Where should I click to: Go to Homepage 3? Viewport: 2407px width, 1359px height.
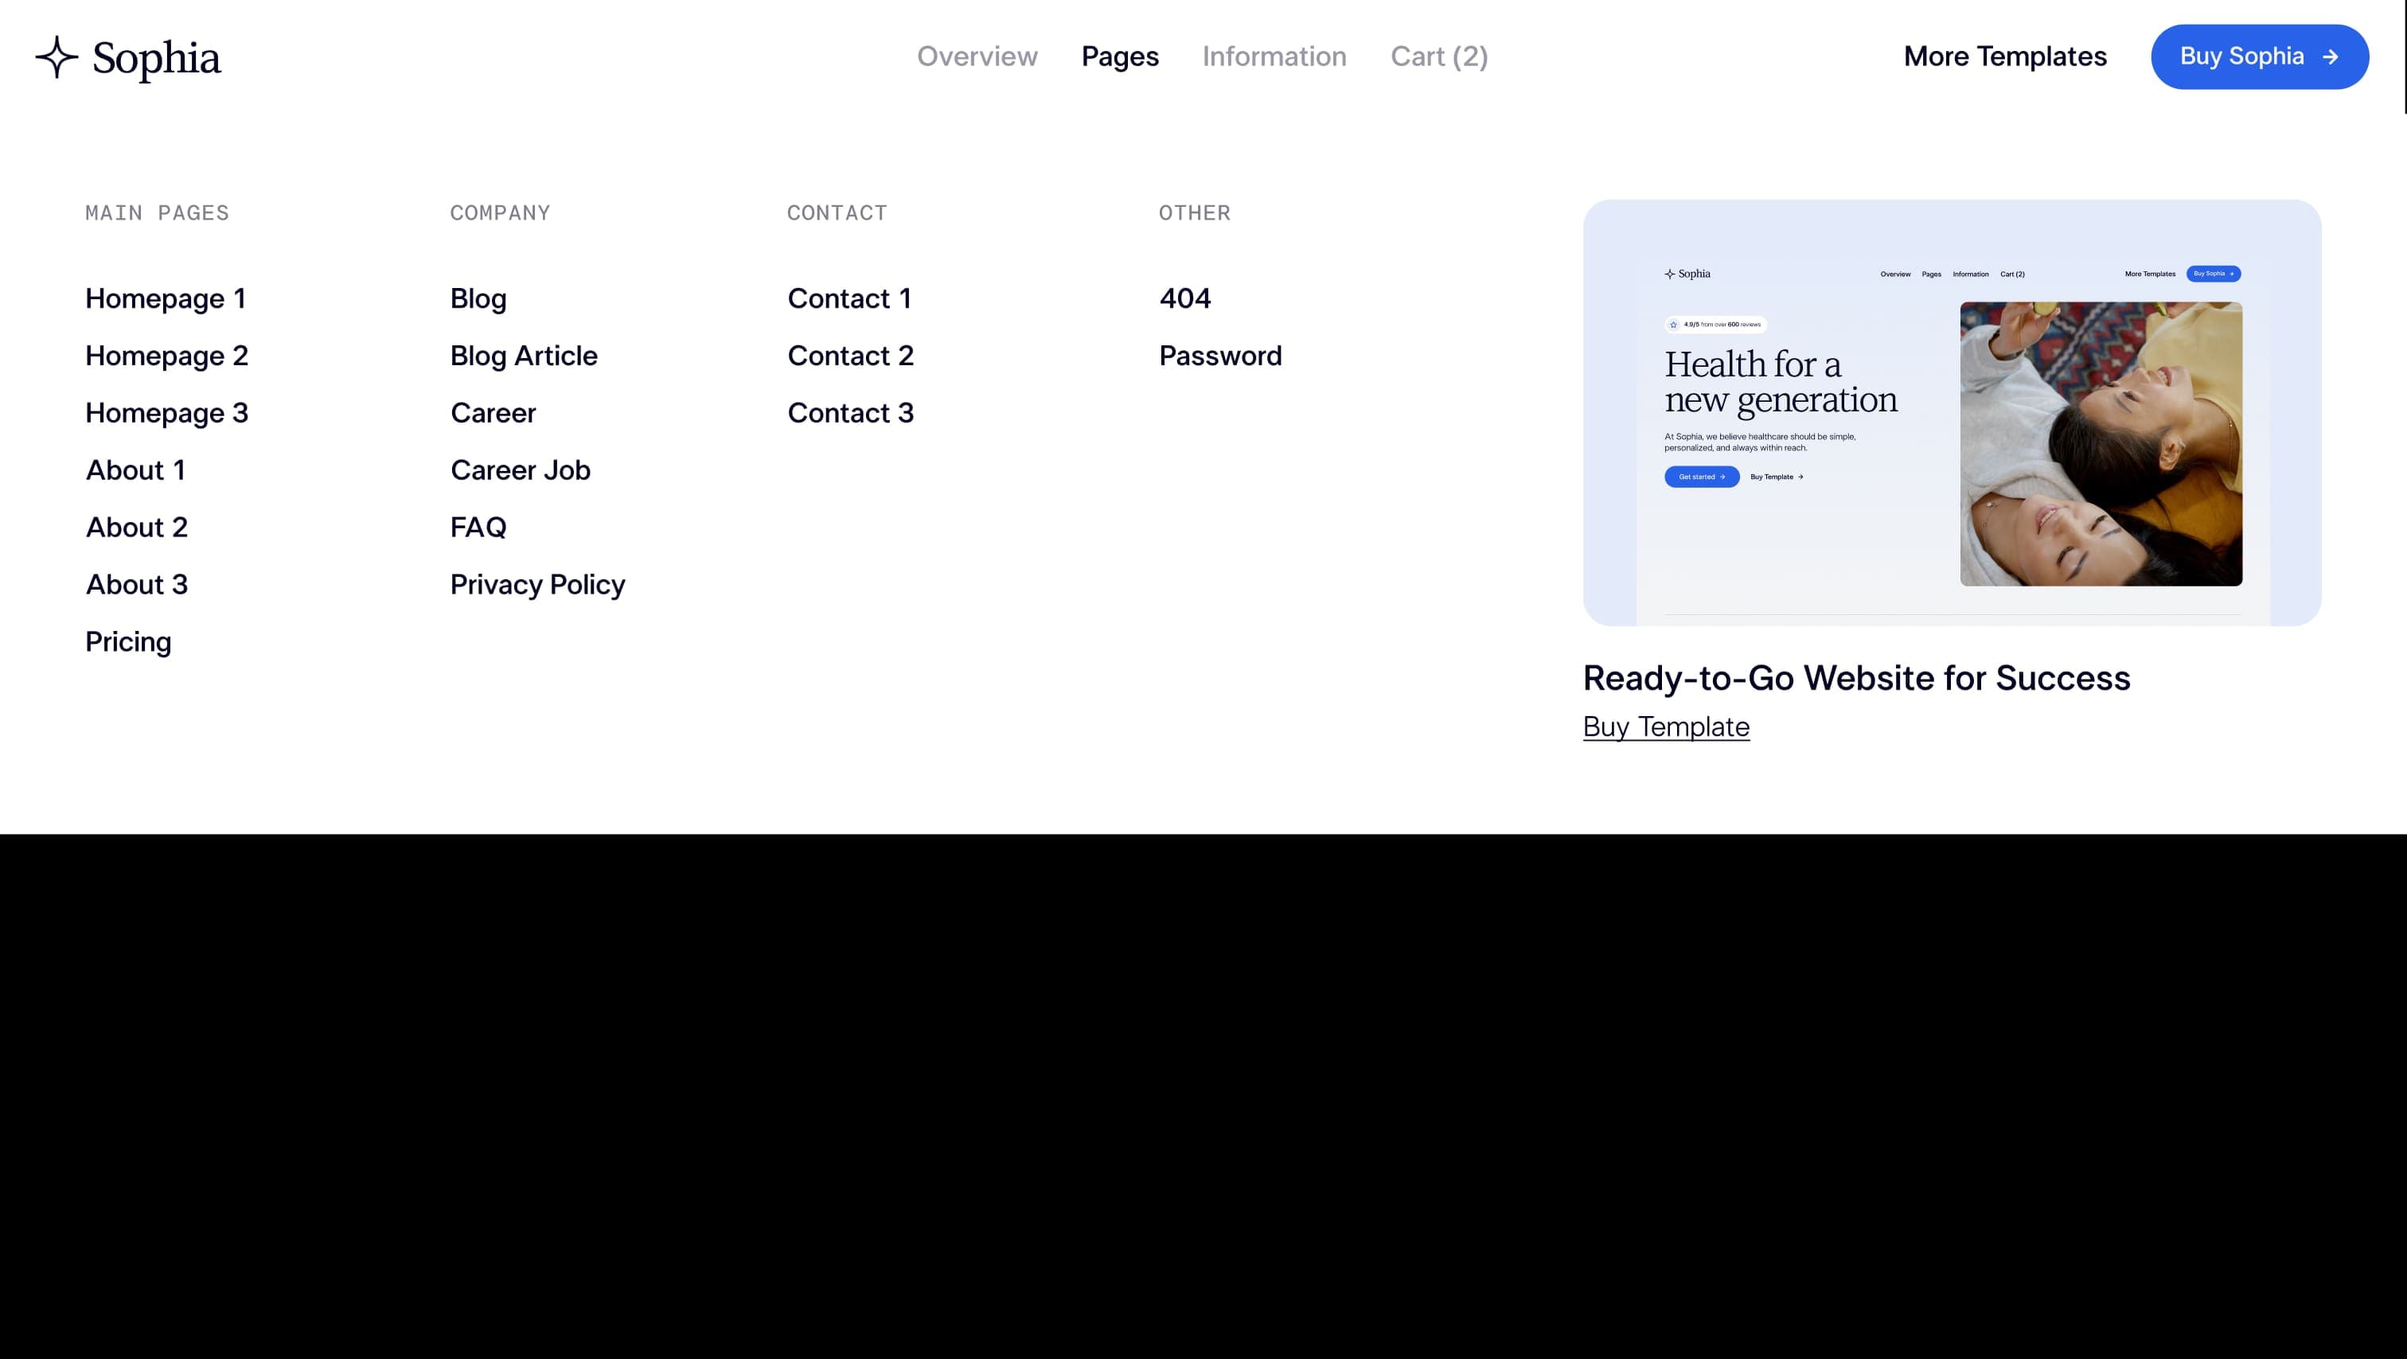[x=166, y=413]
